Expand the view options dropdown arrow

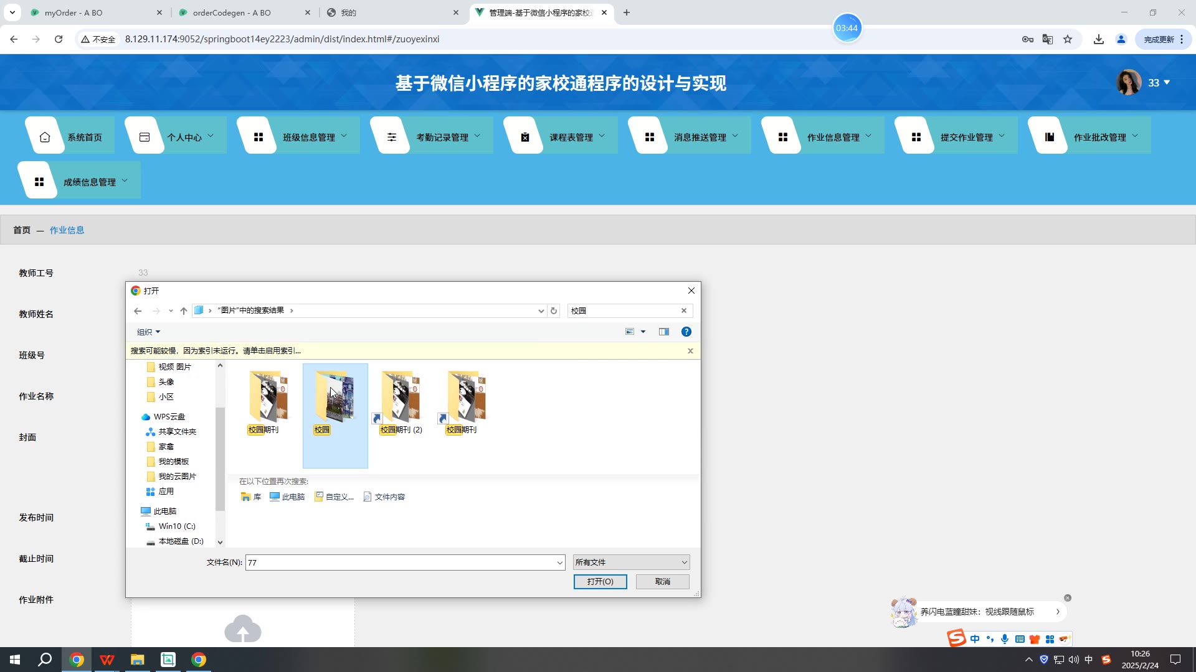click(643, 332)
